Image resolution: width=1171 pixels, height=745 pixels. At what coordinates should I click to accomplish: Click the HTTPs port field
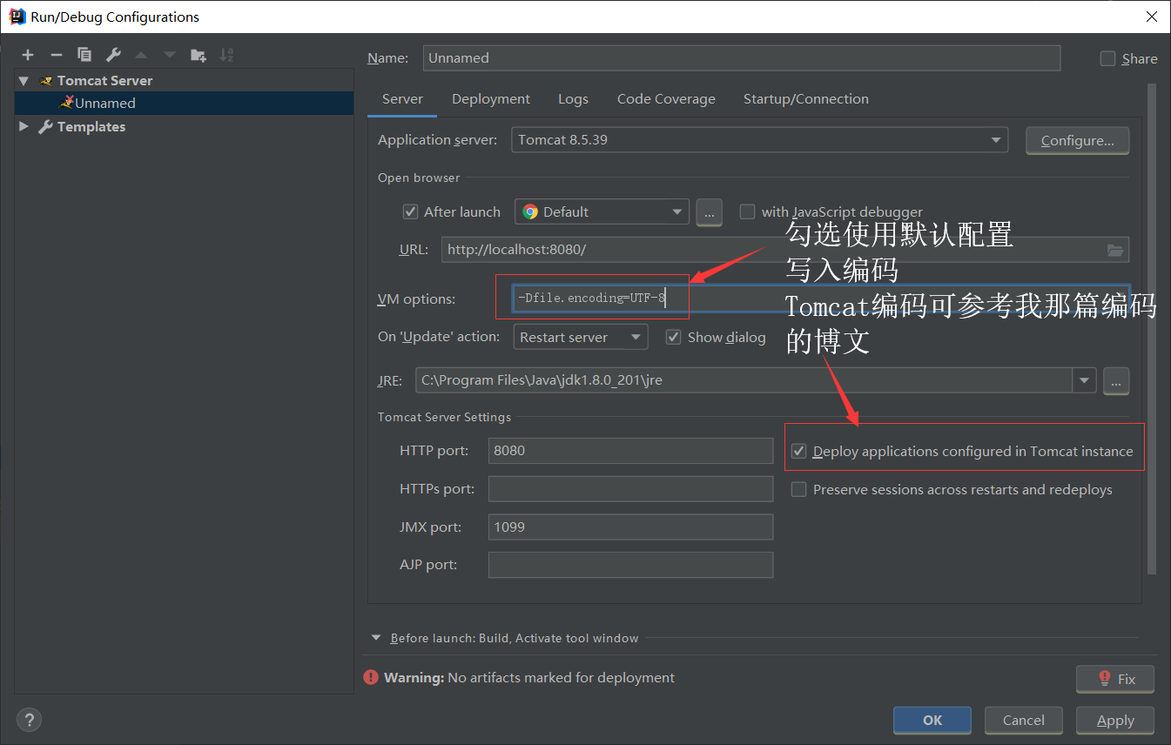(x=631, y=489)
